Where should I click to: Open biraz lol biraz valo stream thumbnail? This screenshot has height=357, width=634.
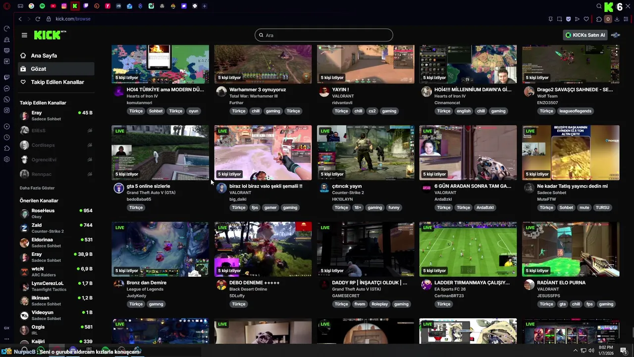coord(263,153)
